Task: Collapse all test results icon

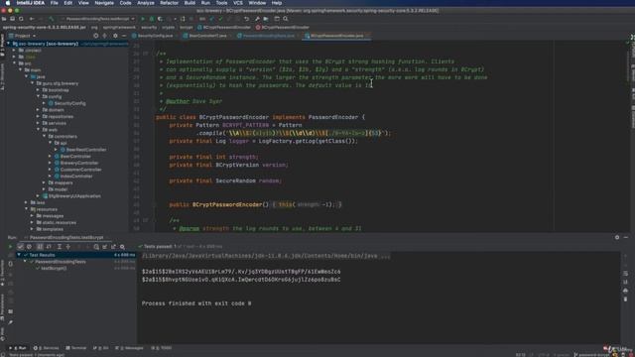Action: [x=68, y=247]
